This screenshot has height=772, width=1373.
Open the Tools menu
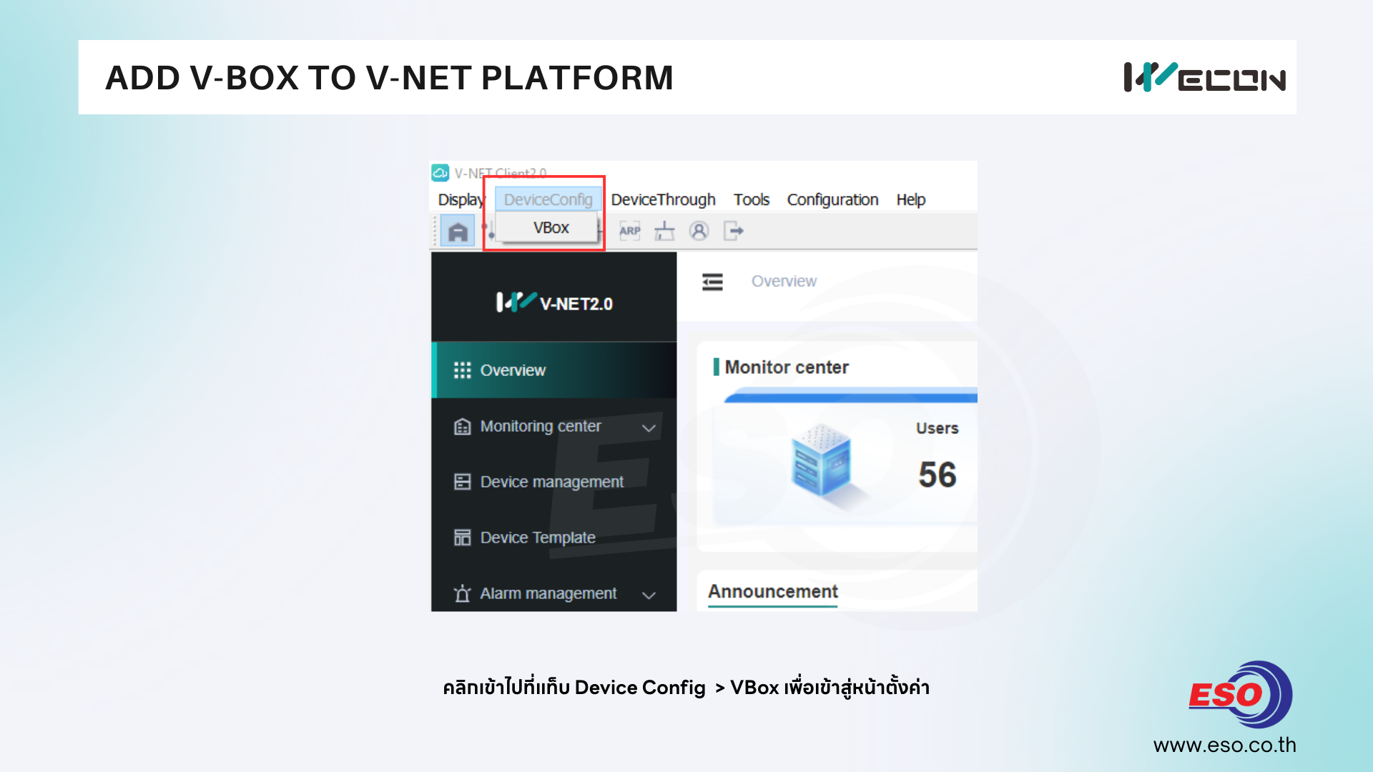pos(751,199)
